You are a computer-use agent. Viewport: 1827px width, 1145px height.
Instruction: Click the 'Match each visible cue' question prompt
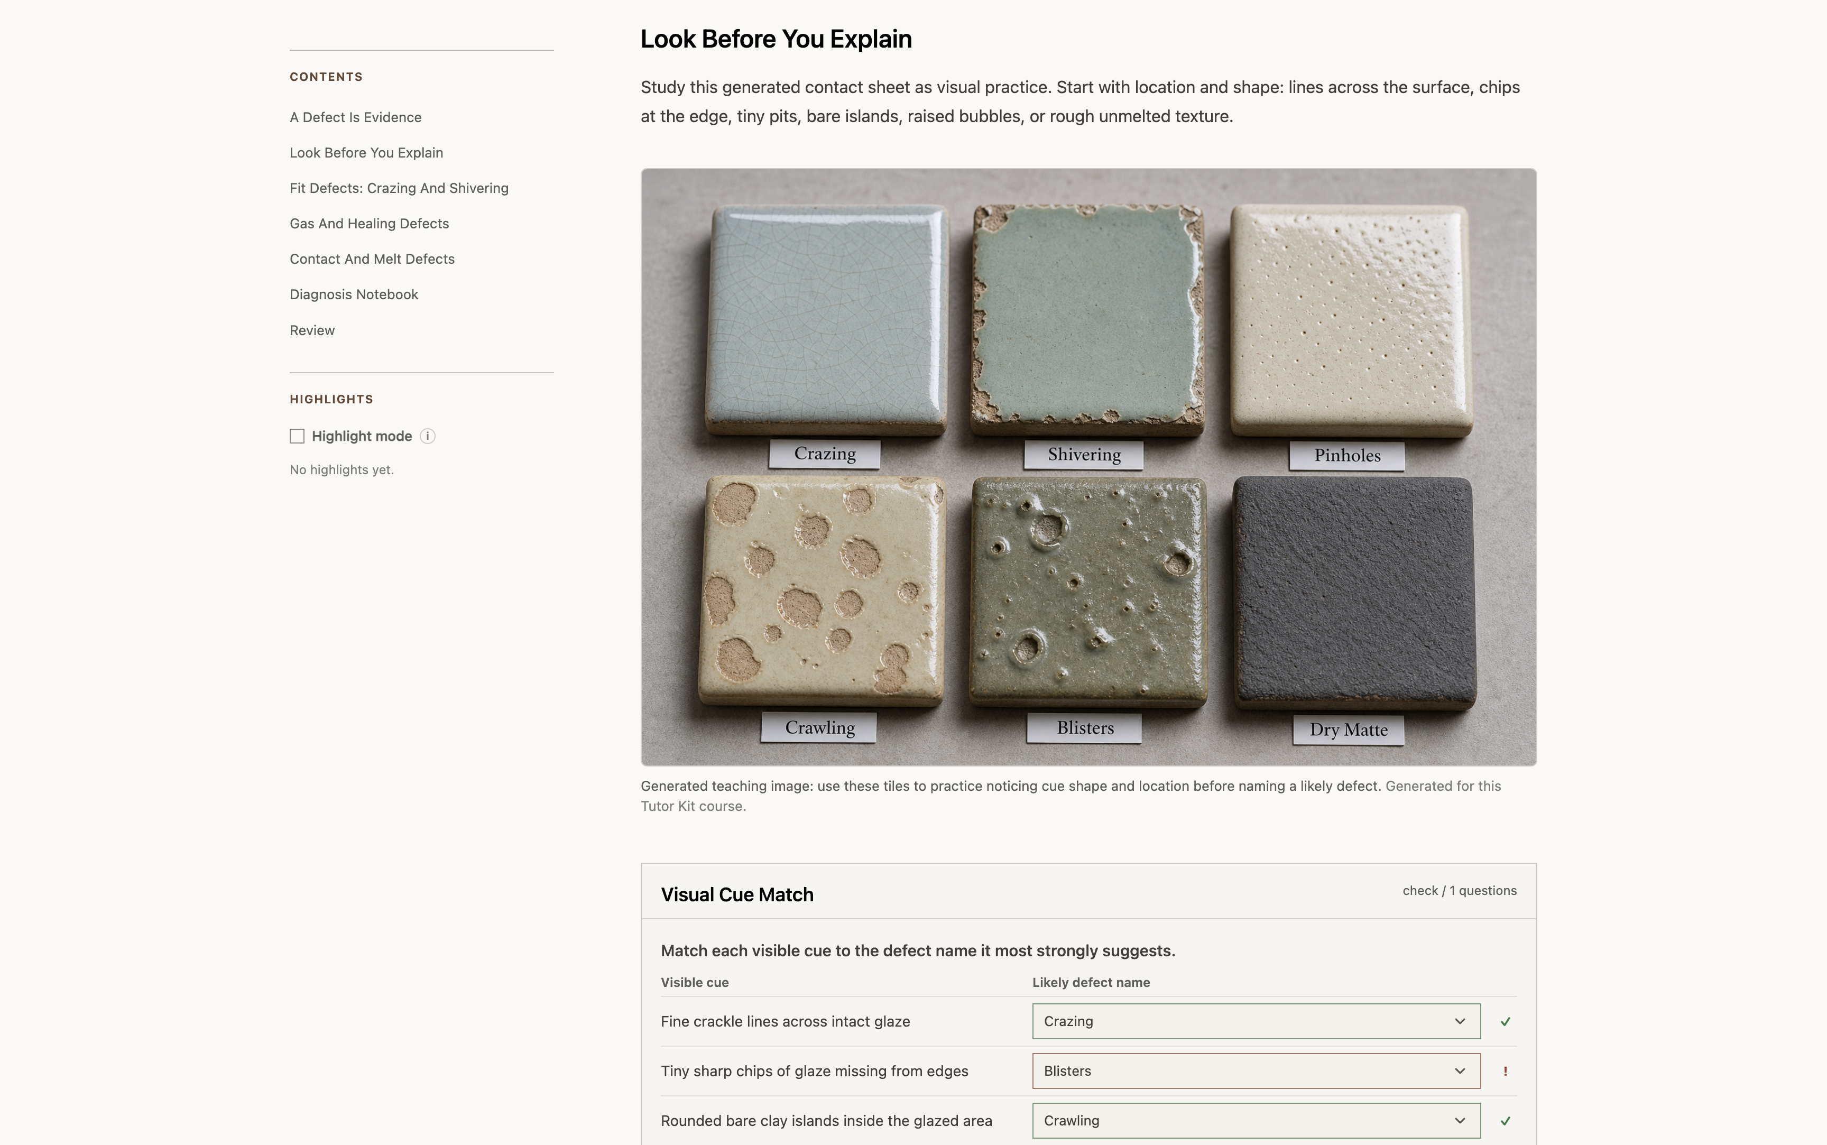pos(918,950)
